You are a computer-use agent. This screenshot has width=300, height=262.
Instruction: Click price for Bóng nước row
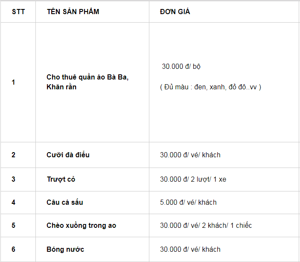[190, 249]
